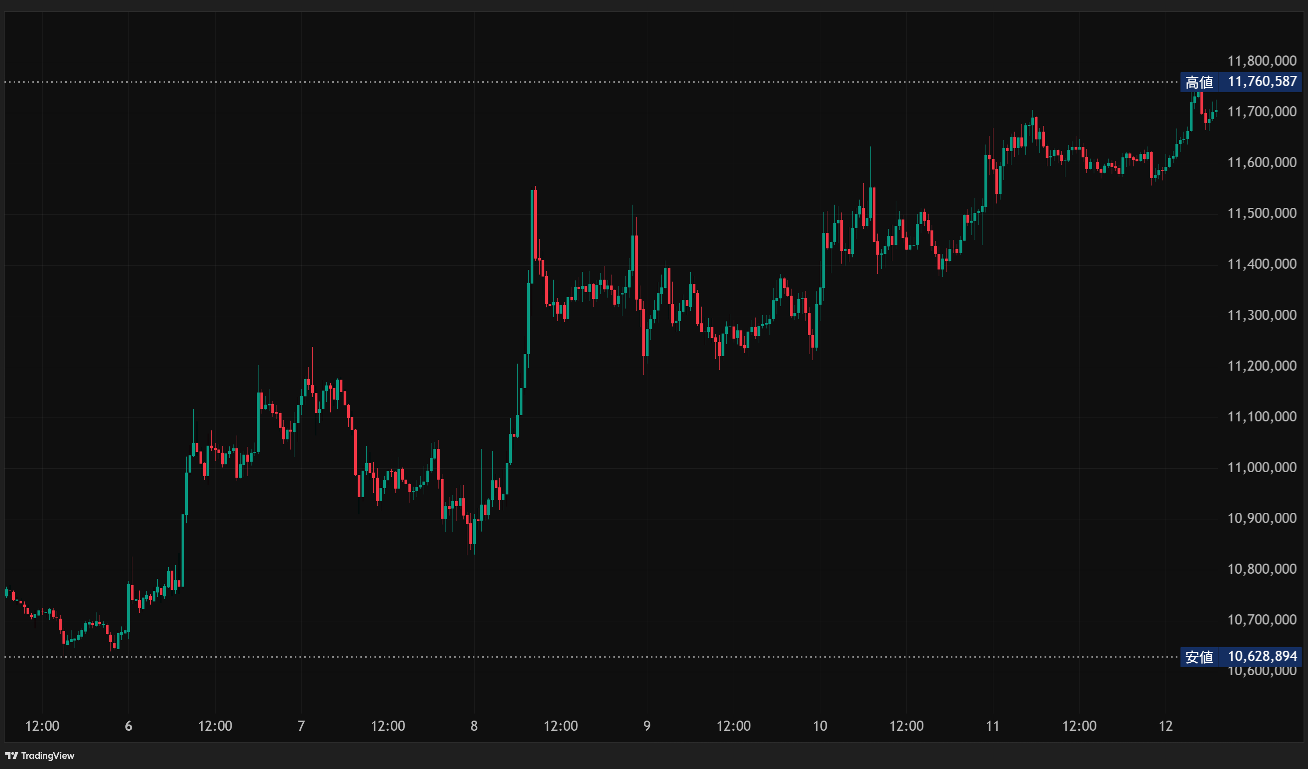Click the TradingView logo icon
The image size is (1308, 769).
[11, 755]
